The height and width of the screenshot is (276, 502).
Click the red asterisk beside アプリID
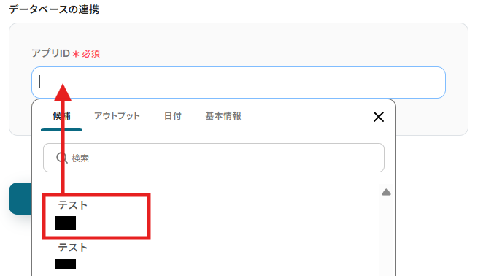[76, 54]
